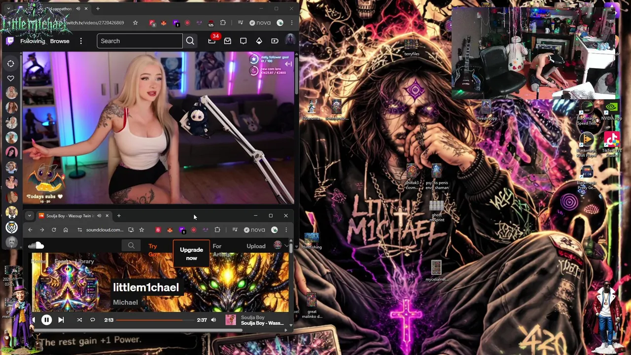Viewport: 631px width, 355px height.
Task: Click SoundCloud volume speaker icon
Action: pyautogui.click(x=213, y=320)
